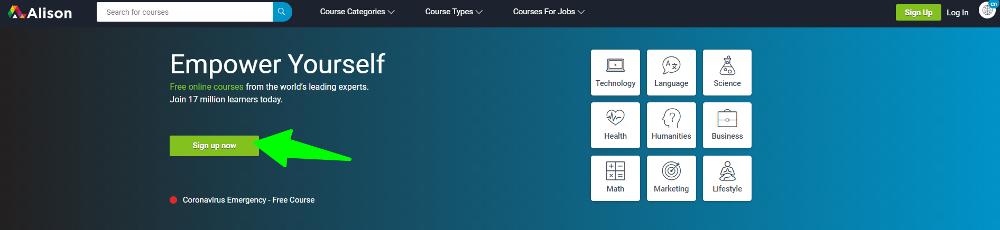Screen dimensions: 1000x230
Task: Open the Science flask category tile
Action: click(727, 73)
